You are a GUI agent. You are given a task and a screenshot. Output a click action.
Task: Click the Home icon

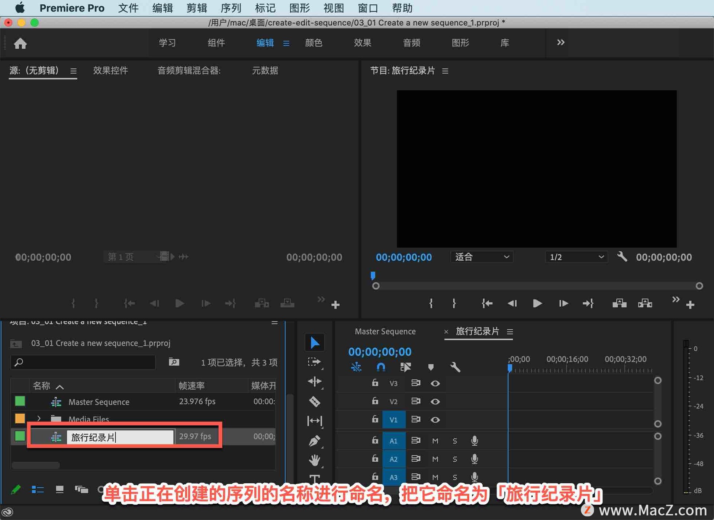click(20, 43)
